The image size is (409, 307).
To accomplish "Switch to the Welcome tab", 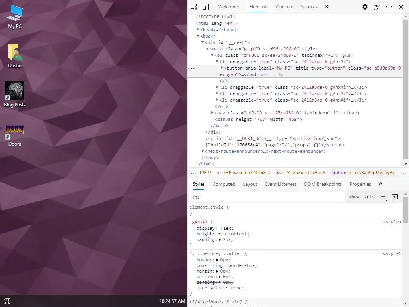I will pyautogui.click(x=228, y=7).
